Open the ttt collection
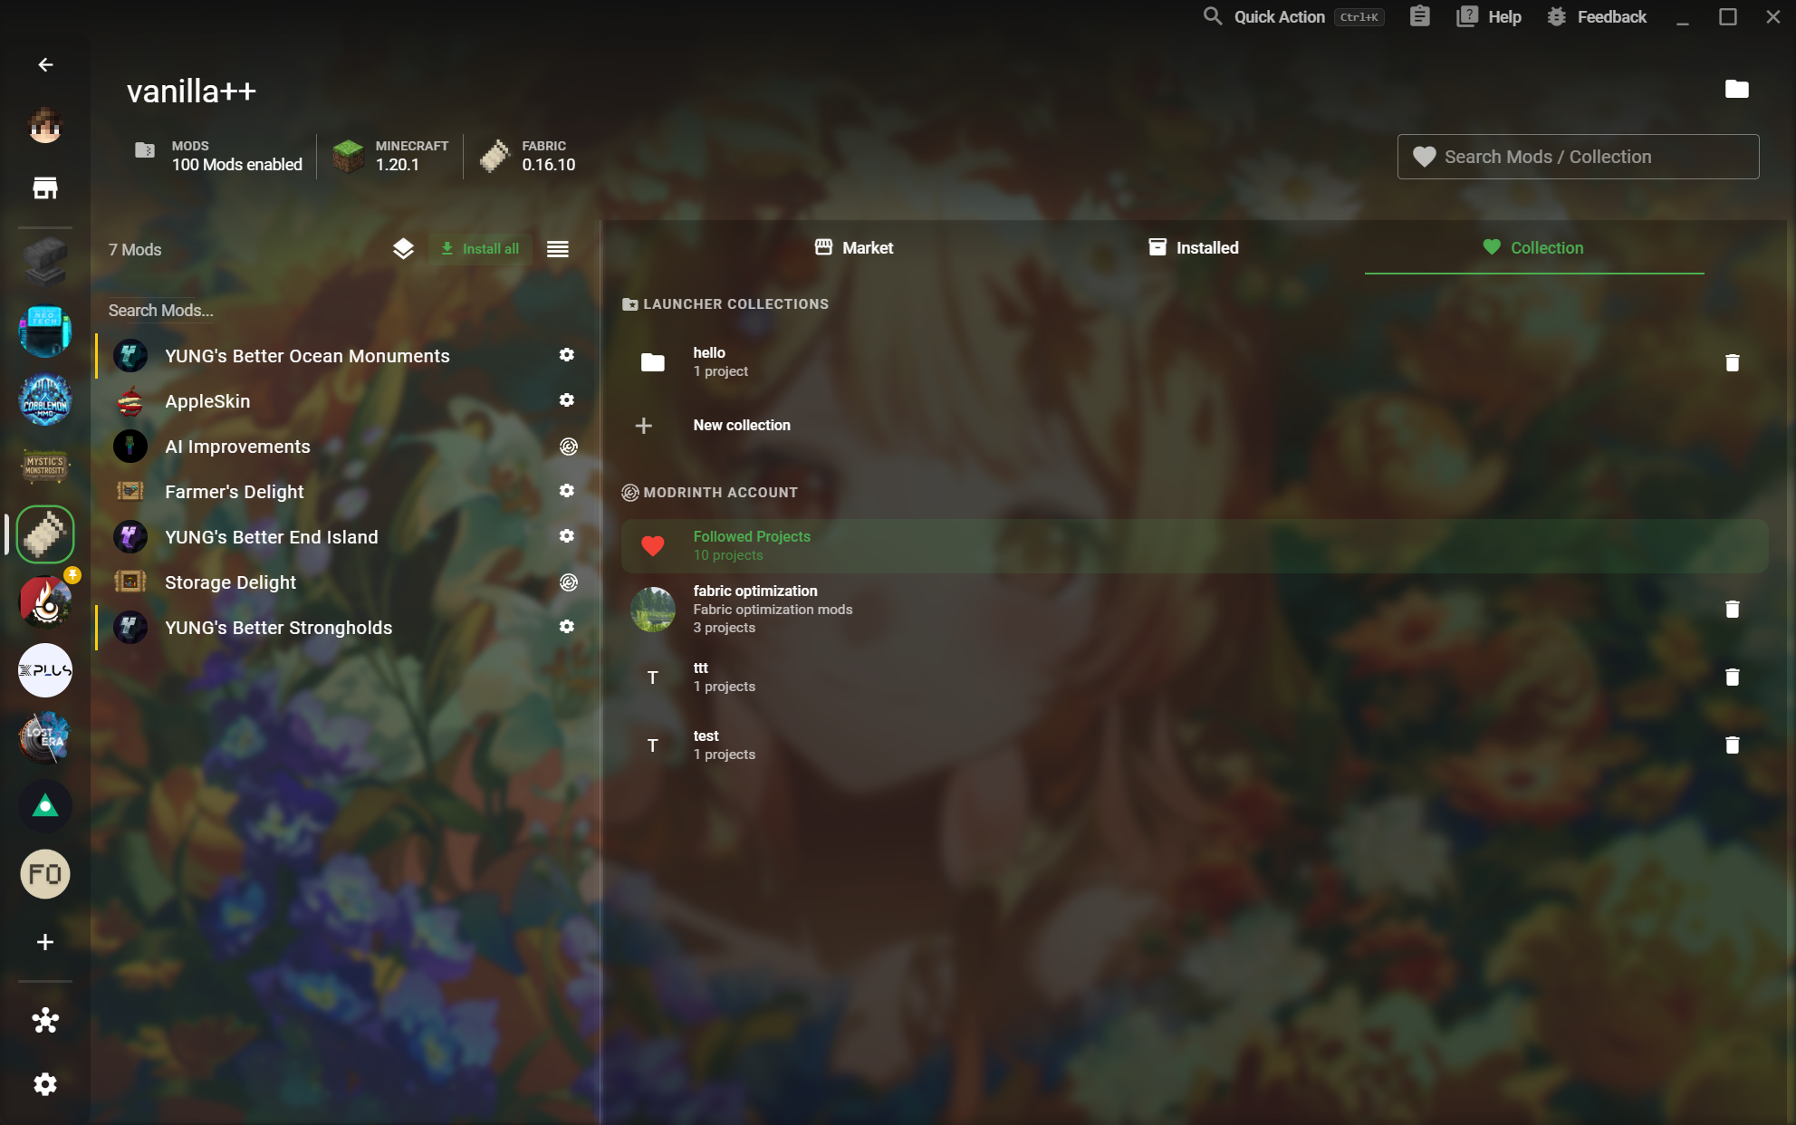Viewport: 1796px width, 1125px height. pos(1194,677)
